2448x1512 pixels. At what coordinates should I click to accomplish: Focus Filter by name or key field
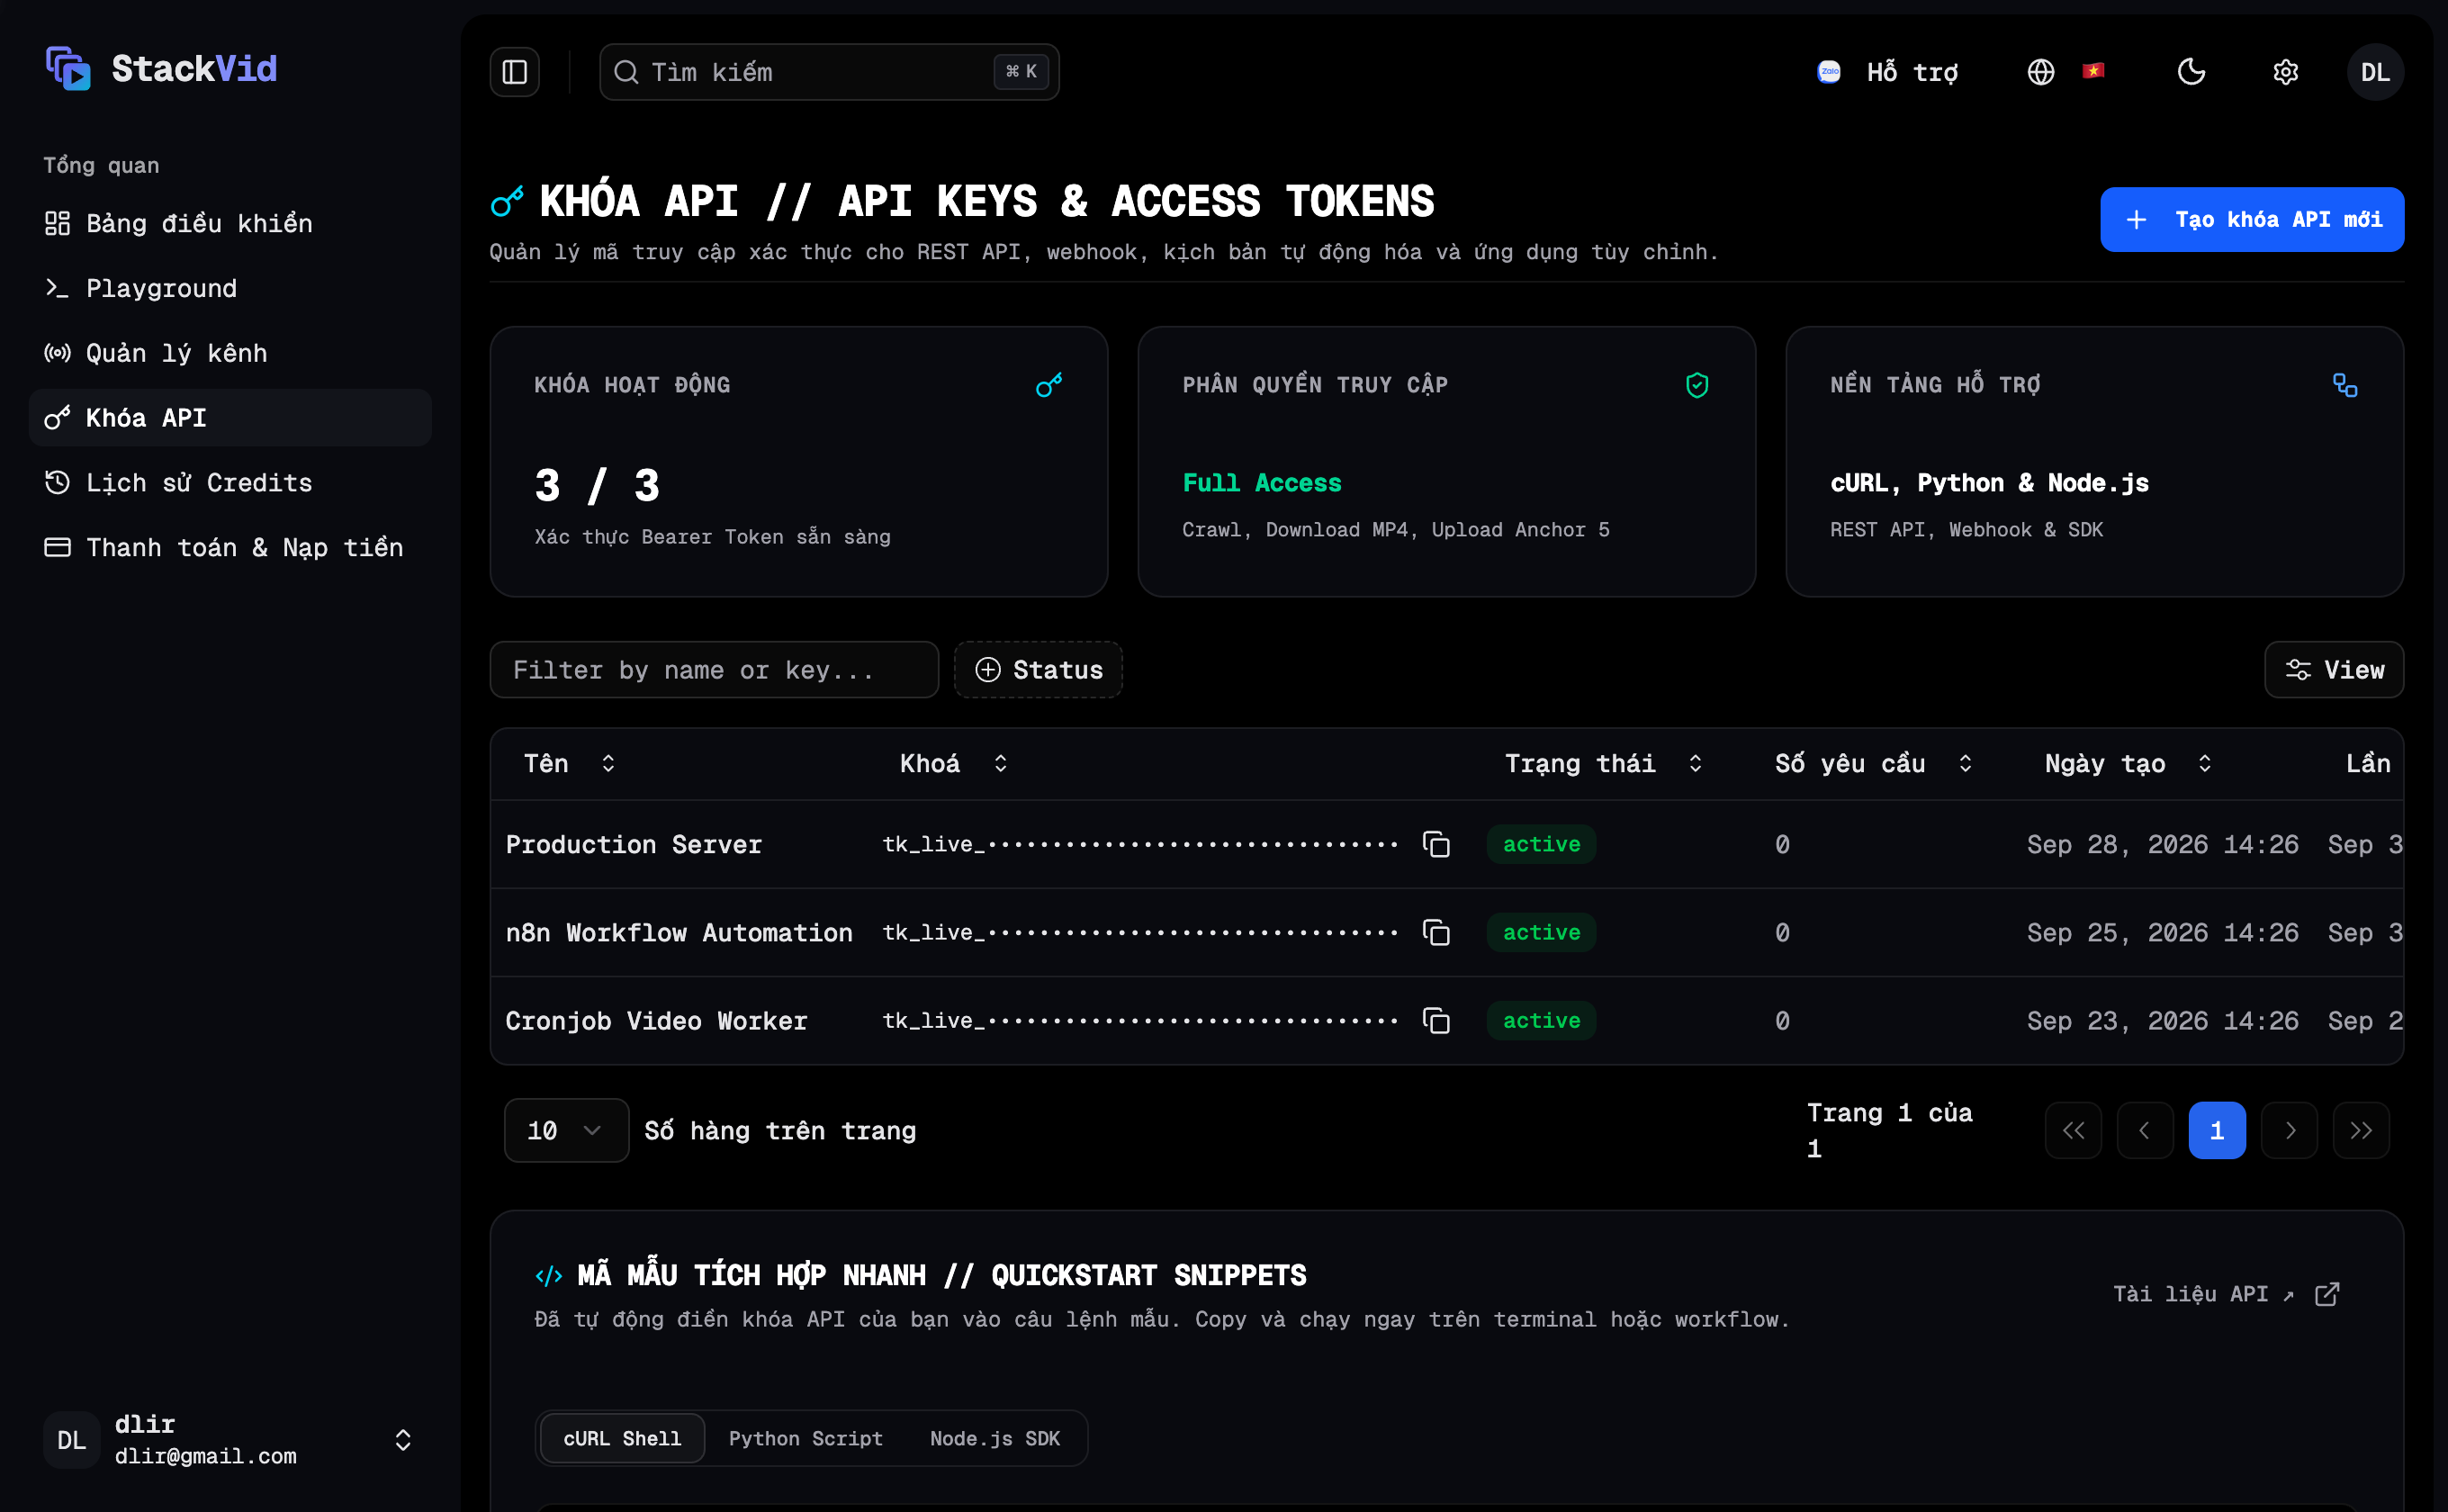[714, 669]
